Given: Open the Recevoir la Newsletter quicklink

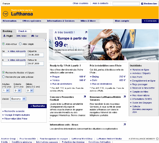Looking at the screenshot, I should pyautogui.click(x=142, y=88).
